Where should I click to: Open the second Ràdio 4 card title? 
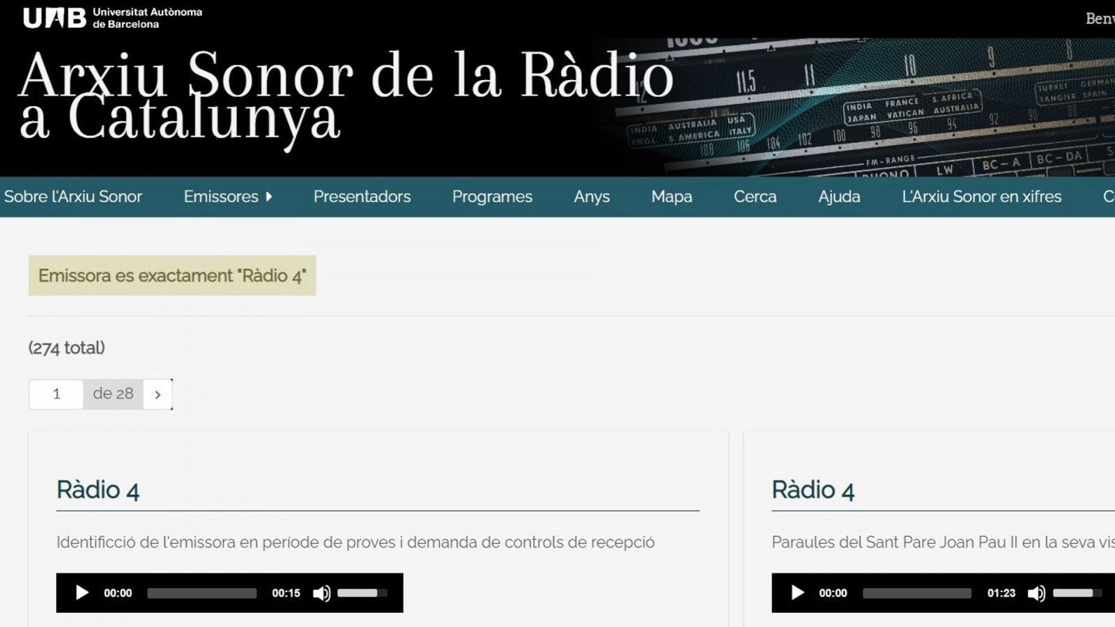813,490
